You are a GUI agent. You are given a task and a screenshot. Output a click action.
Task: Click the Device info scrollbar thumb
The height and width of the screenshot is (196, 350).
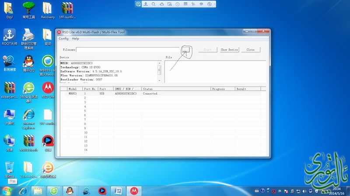pyautogui.click(x=159, y=70)
